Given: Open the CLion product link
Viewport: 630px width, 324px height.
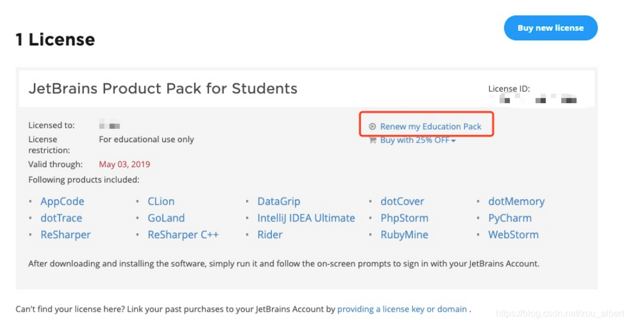Looking at the screenshot, I should click(x=161, y=202).
